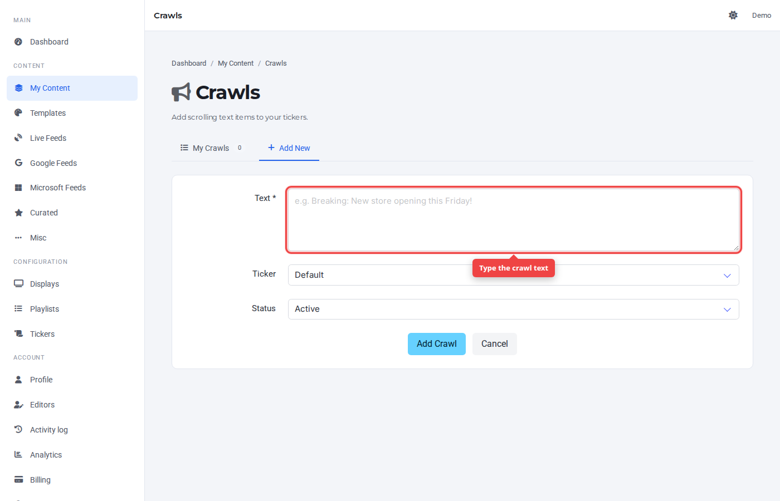The height and width of the screenshot is (501, 780).
Task: Open the Status dropdown
Action: 513,309
